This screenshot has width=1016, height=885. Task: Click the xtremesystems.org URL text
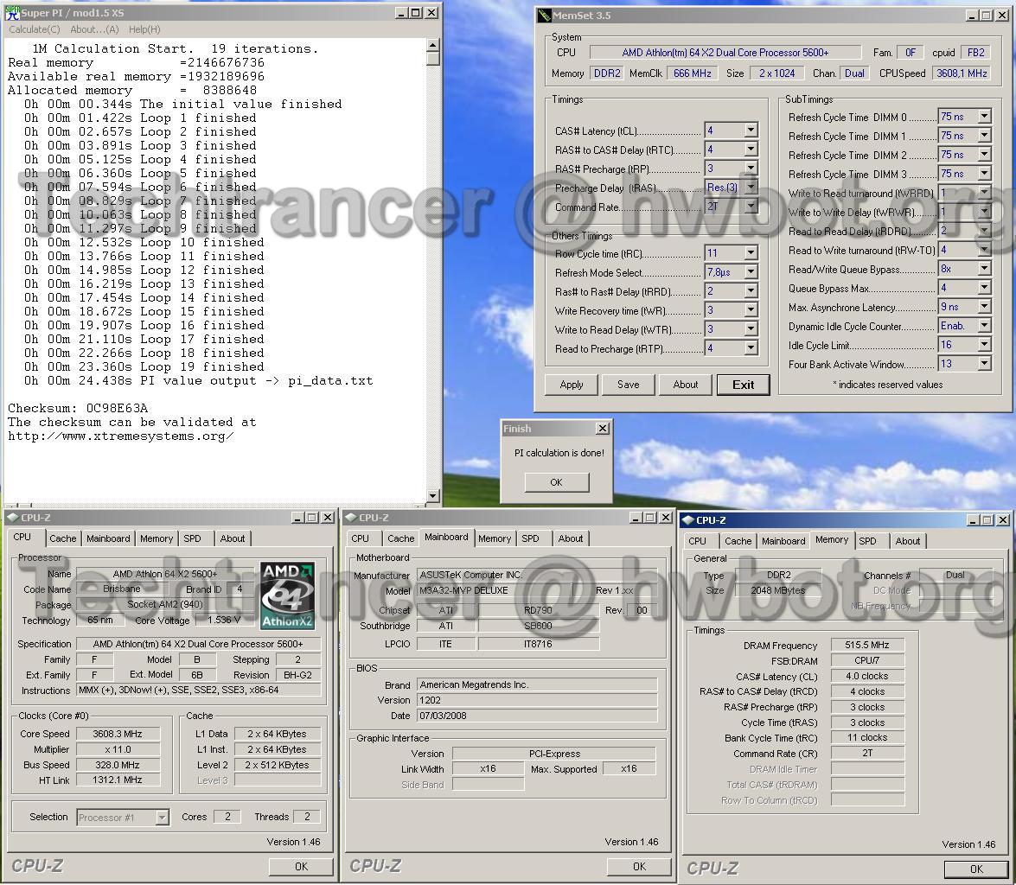click(x=120, y=436)
